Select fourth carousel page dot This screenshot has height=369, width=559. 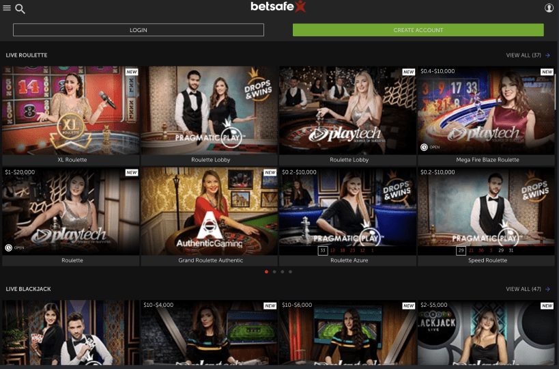click(290, 272)
